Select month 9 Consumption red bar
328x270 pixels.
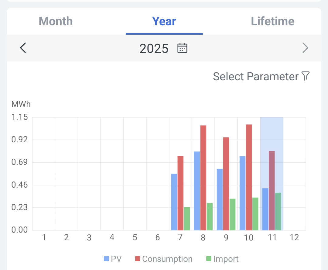(226, 184)
